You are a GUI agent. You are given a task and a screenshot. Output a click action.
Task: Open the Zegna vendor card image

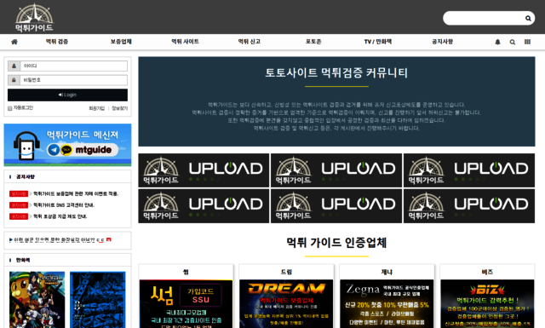387,303
